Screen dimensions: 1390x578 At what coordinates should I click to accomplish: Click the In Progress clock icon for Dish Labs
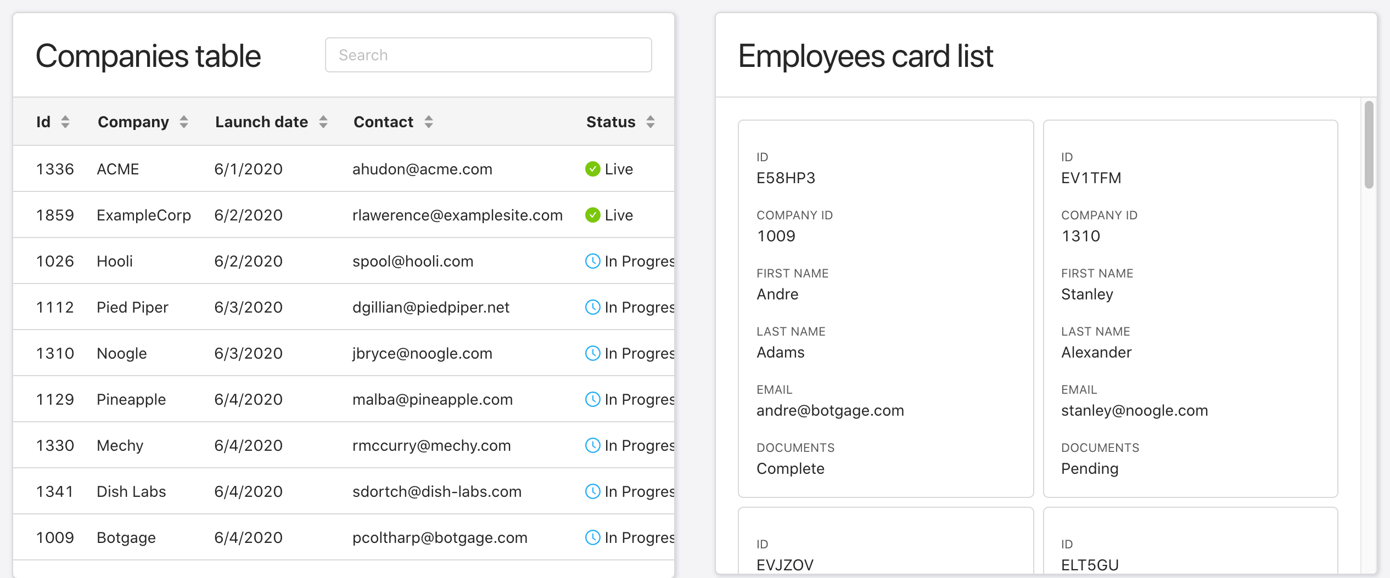pos(592,491)
